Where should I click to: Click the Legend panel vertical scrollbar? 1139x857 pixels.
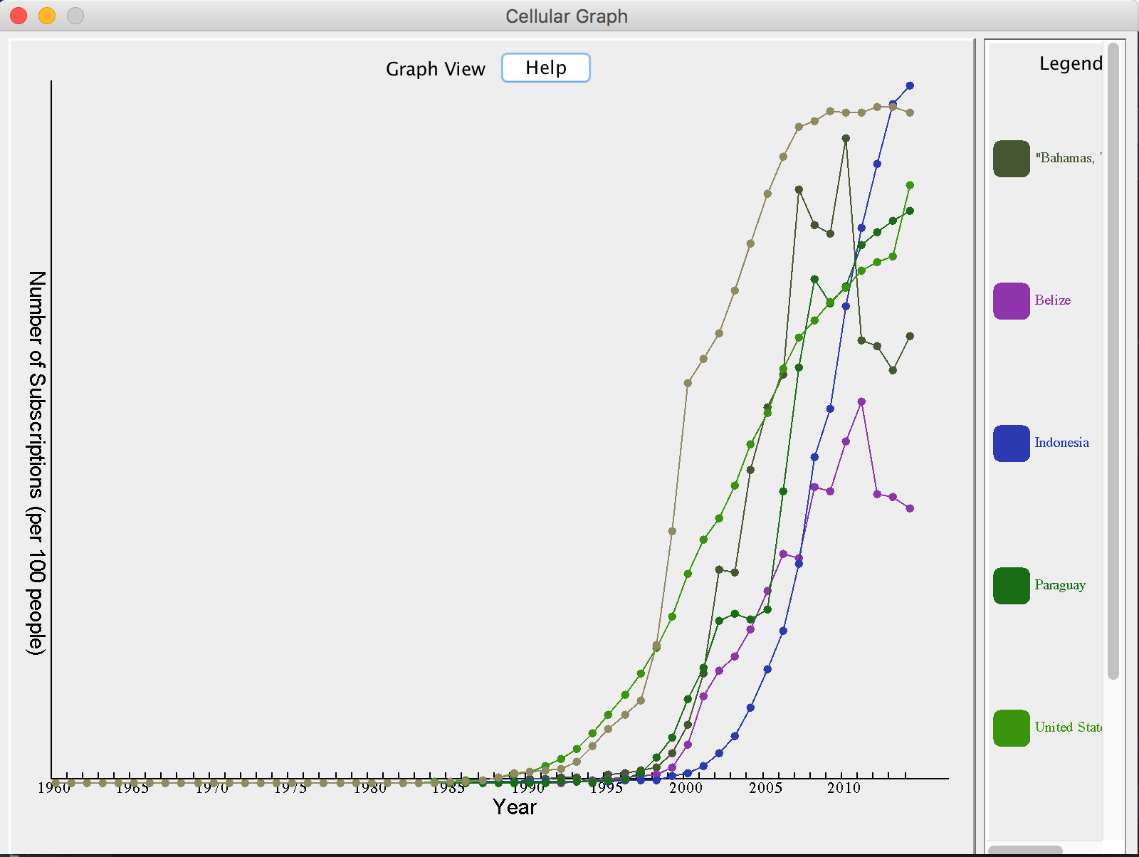(1113, 361)
